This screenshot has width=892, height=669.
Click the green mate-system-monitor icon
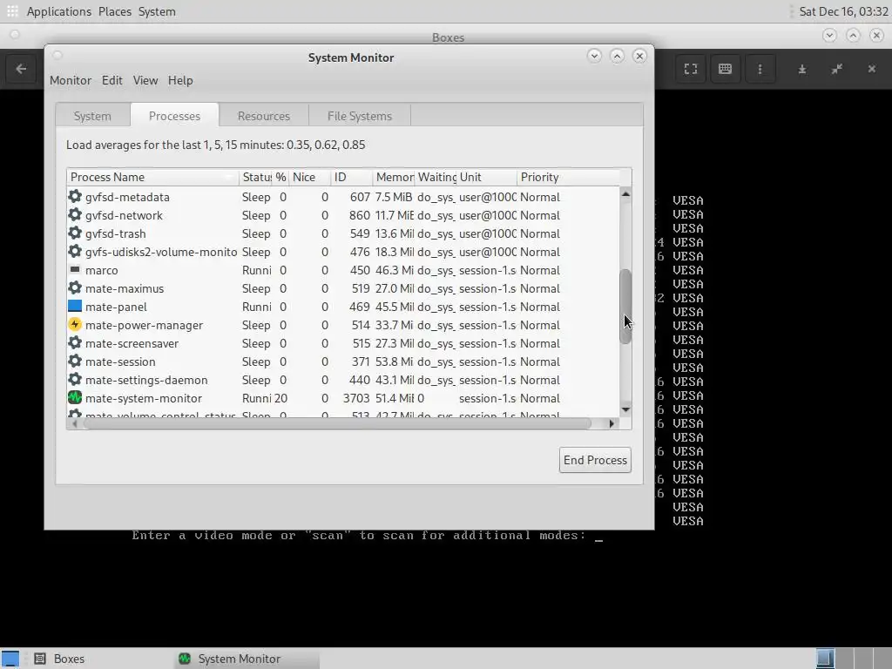75,397
